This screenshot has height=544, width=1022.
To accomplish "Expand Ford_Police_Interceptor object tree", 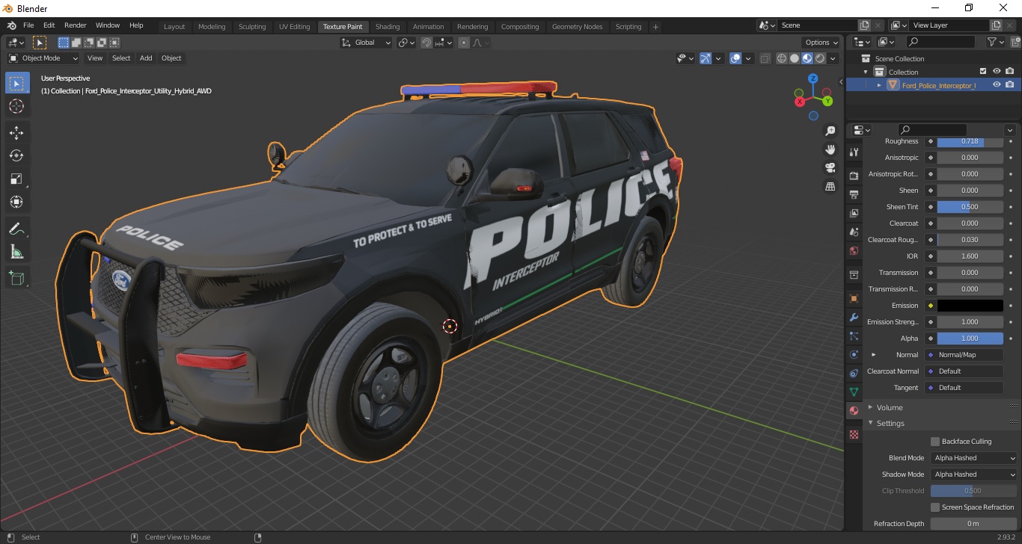I will point(879,85).
